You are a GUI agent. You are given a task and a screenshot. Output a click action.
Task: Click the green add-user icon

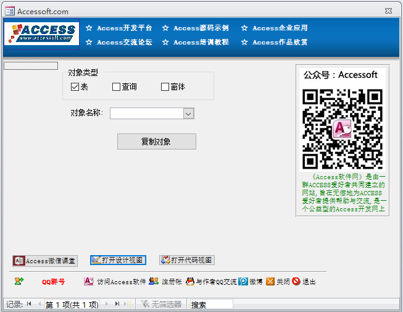(19, 281)
